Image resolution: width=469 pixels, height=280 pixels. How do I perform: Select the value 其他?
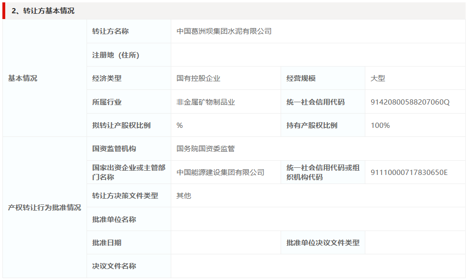pos(184,196)
